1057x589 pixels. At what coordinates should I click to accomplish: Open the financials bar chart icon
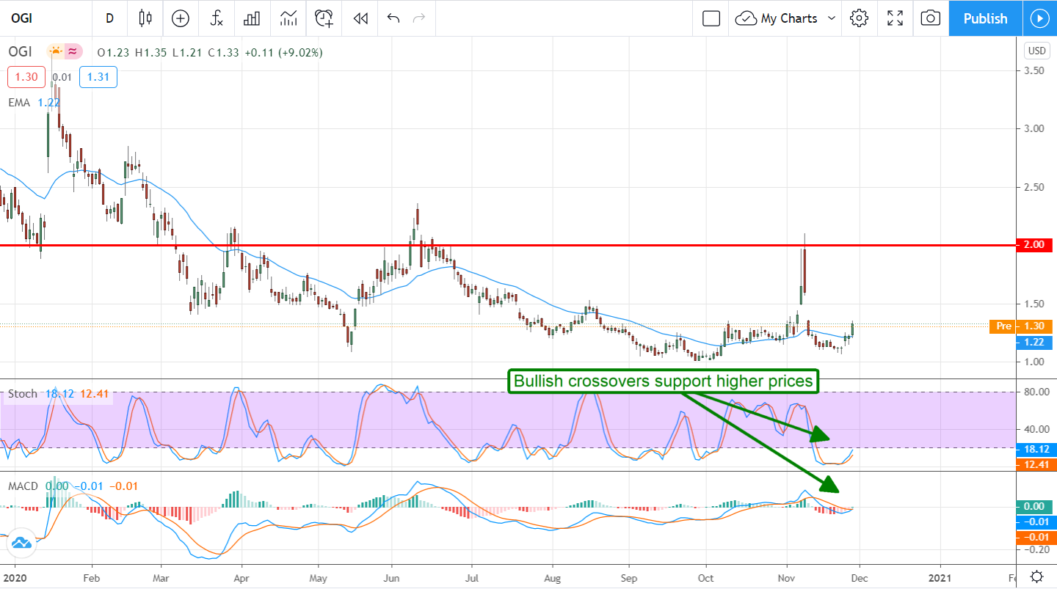coord(252,18)
